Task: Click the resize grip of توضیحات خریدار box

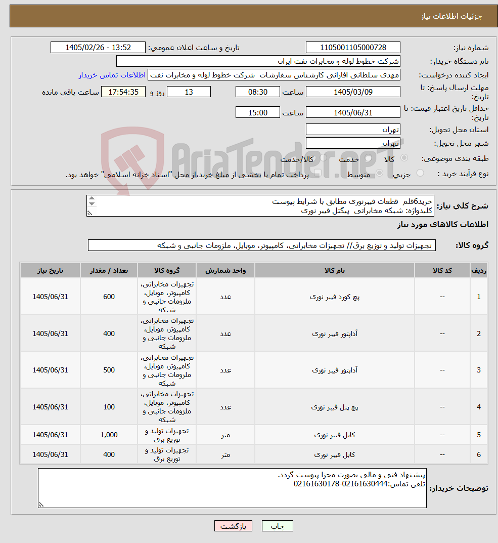Action: 41,505
